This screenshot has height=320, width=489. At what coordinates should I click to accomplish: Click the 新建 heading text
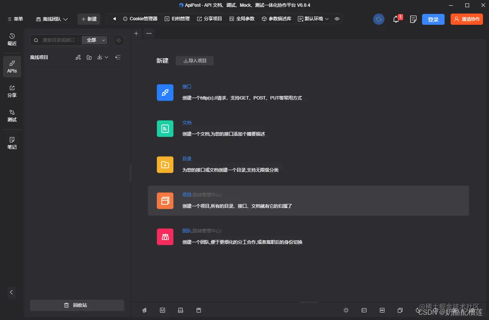click(x=162, y=61)
